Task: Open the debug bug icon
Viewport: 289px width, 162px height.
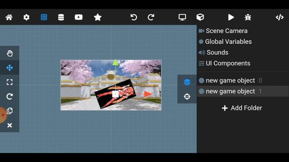Action: 248,18
